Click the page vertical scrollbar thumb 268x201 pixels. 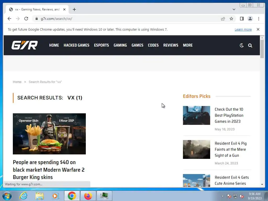(262, 48)
